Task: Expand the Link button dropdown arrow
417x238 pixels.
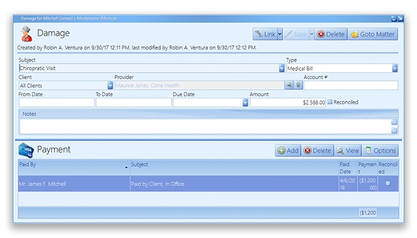Action: [280, 35]
